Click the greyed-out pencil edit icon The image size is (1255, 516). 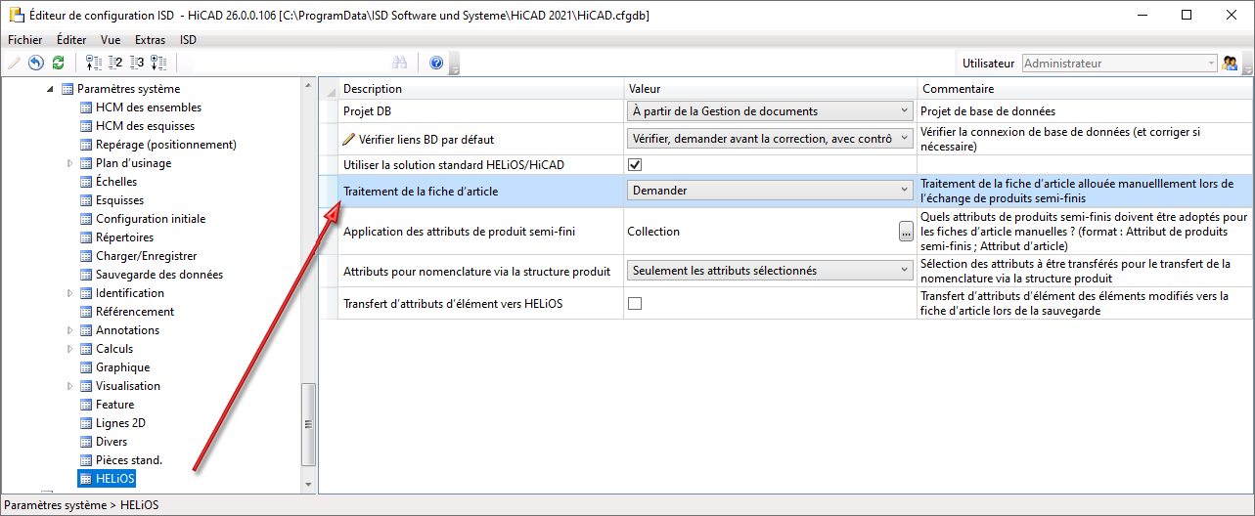coord(14,63)
